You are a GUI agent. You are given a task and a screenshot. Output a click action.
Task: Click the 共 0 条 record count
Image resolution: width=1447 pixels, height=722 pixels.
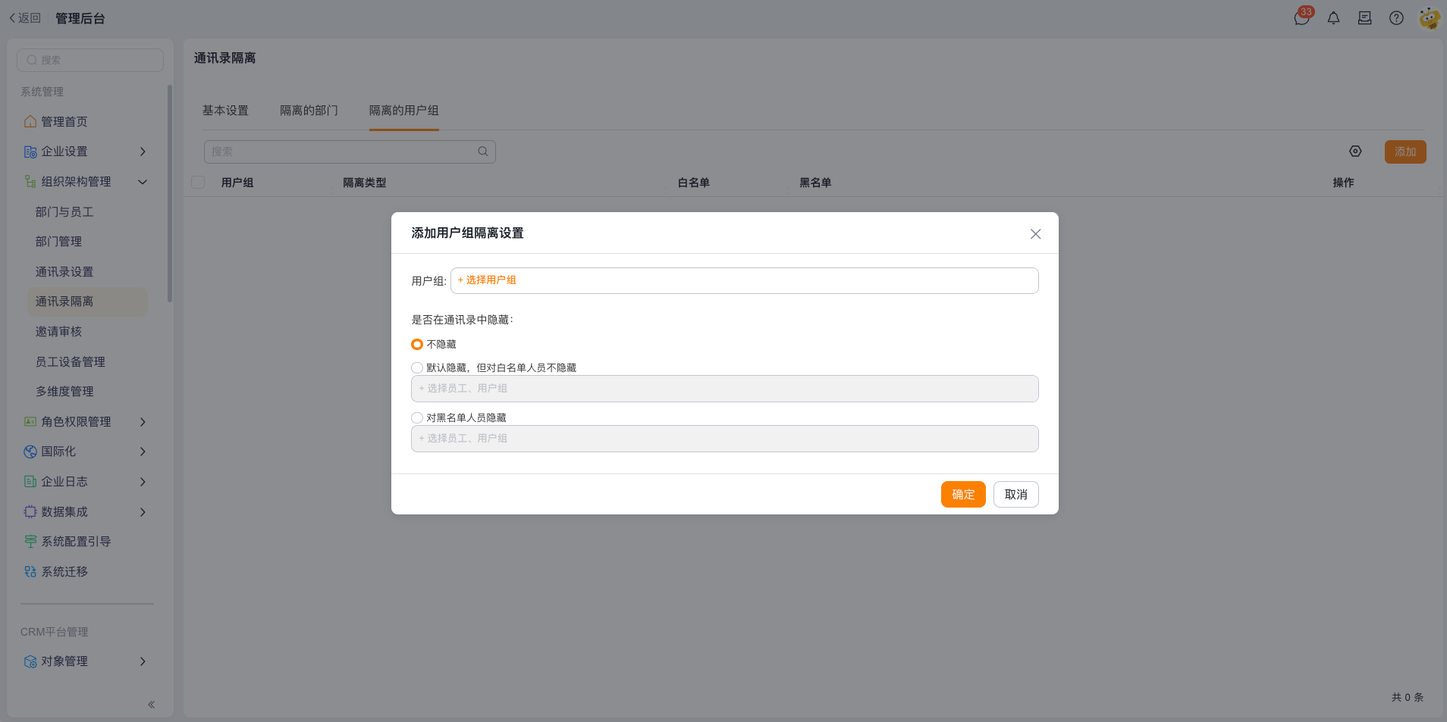pyautogui.click(x=1408, y=697)
